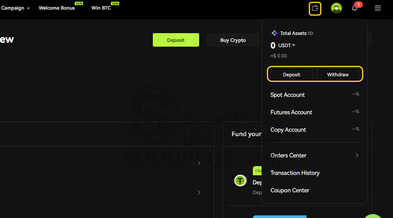This screenshot has height=218, width=393.
Task: Click the user profile avatar
Action: (336, 8)
